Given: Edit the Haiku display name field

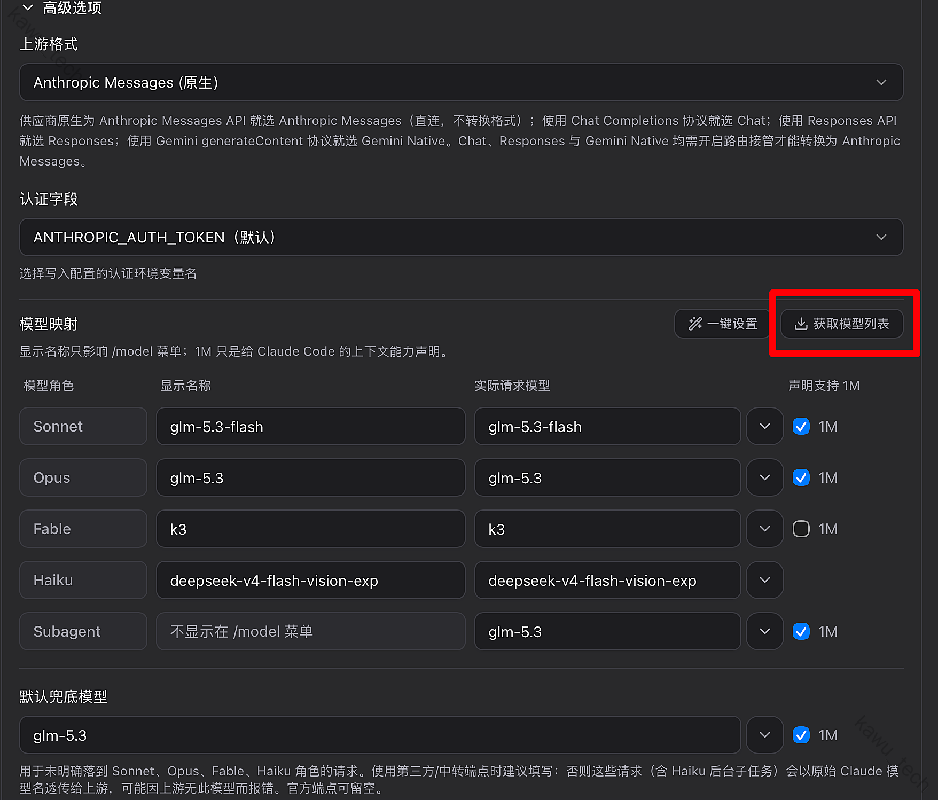Looking at the screenshot, I should [310, 580].
